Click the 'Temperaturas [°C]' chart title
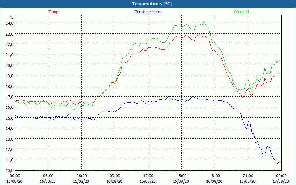This screenshot has height=185, width=296. coord(152,4)
